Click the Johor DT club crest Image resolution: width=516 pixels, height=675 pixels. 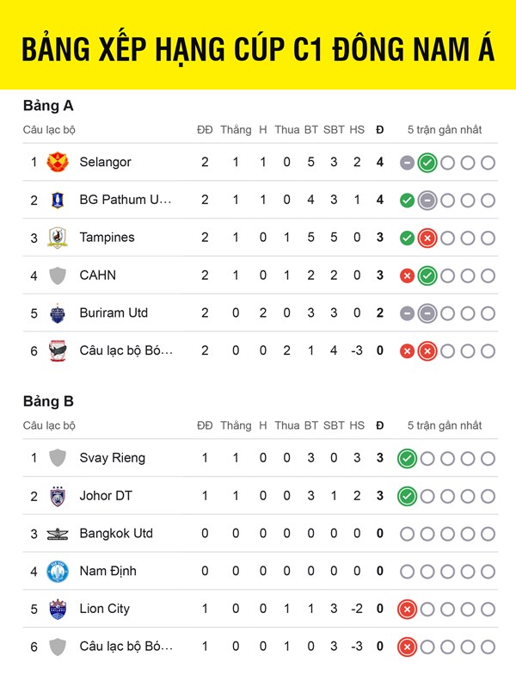[58, 496]
